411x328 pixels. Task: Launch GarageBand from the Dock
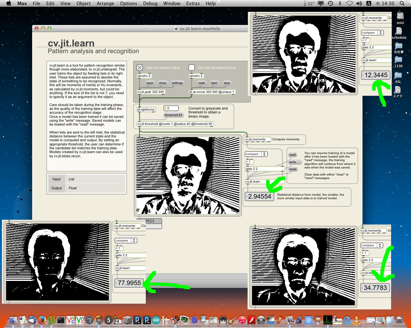[x=232, y=320]
